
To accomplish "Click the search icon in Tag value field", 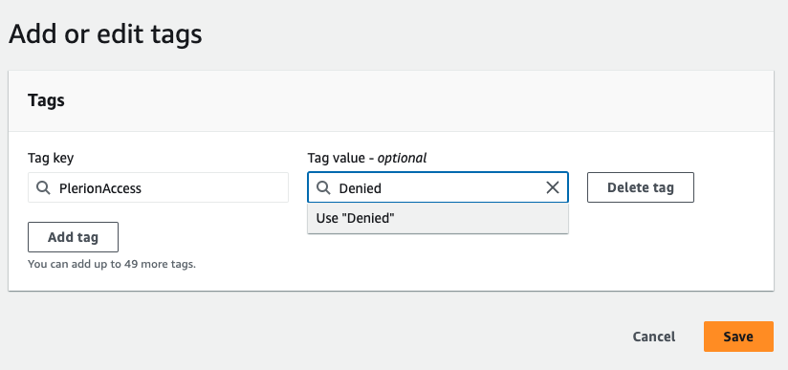I will pos(323,188).
